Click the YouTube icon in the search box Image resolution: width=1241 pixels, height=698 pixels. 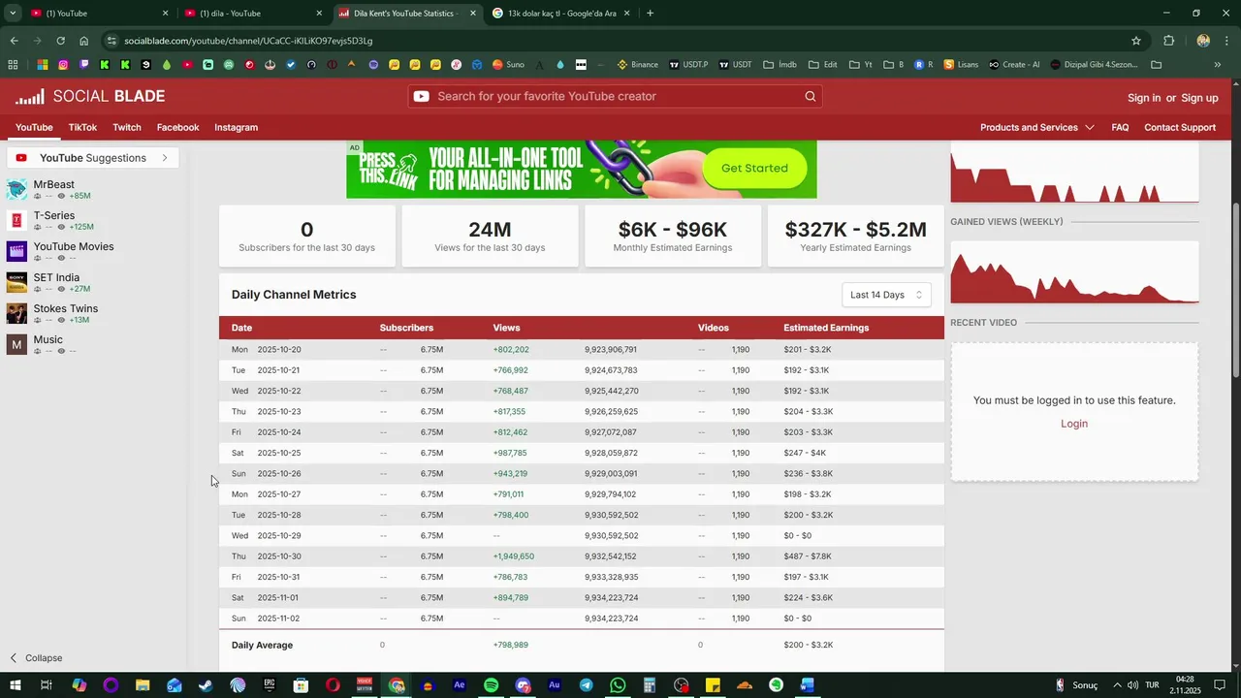421,96
